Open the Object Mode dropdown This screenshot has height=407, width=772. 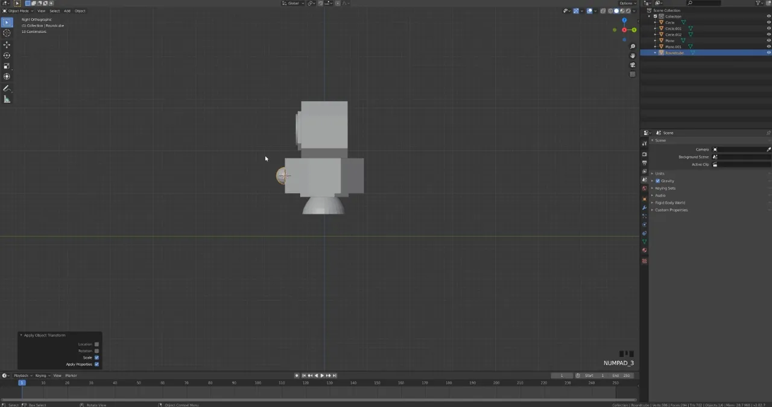(17, 11)
